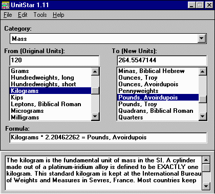
Task: Select Pounds, Troy in the To list
Action: (158, 104)
